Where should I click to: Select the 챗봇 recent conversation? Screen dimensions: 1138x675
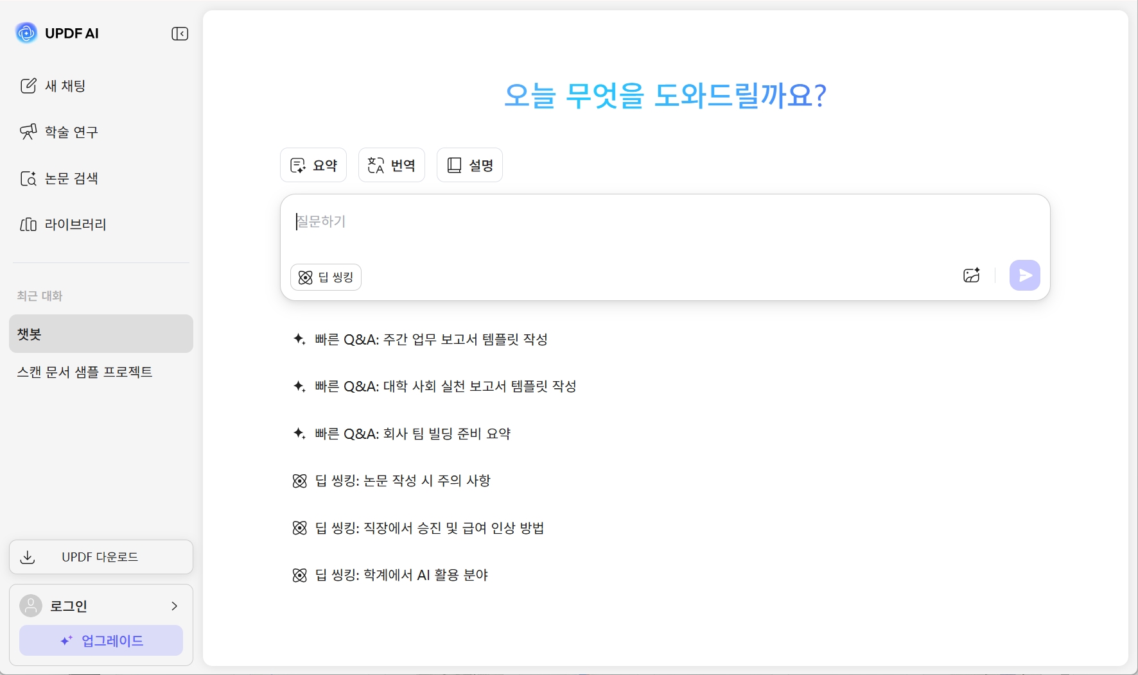(x=101, y=334)
